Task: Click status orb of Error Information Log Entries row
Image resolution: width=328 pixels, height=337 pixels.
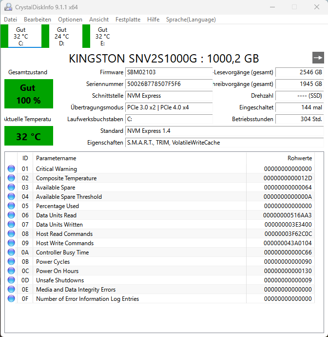Action: click(x=11, y=299)
